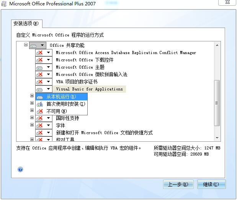Click the red X icon for 国际性支持

coord(39,118)
